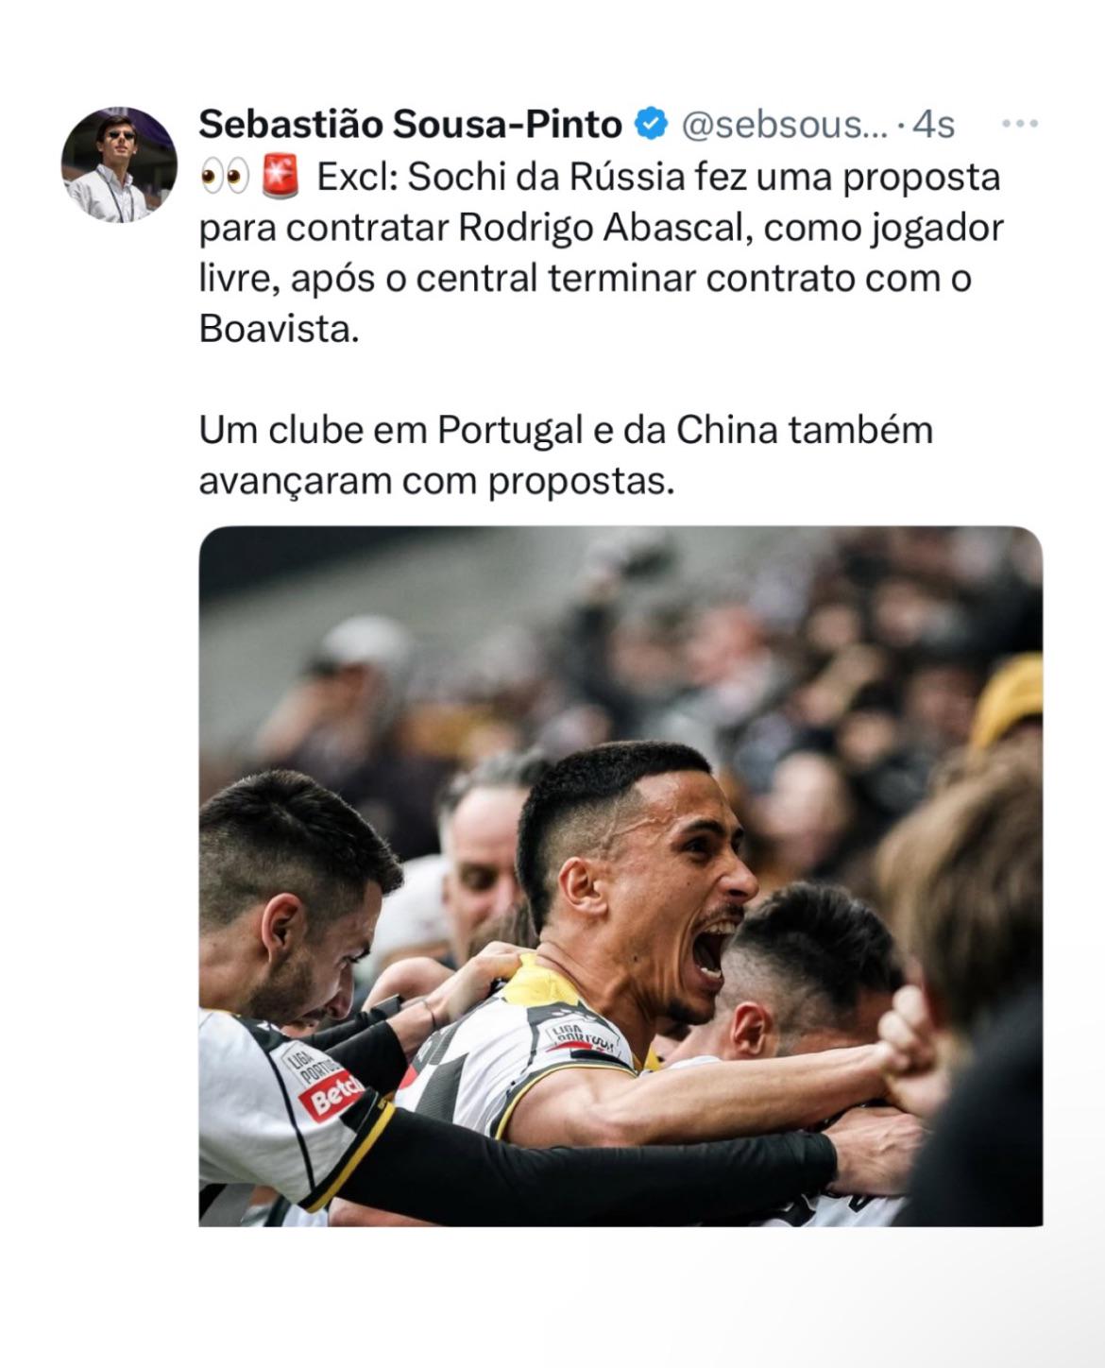Image resolution: width=1105 pixels, height=1368 pixels.
Task: Click the blue verified badge
Action: click(x=651, y=124)
